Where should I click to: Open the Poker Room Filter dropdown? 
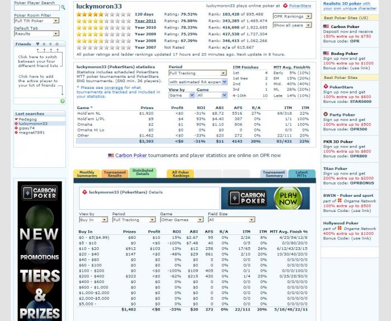click(x=37, y=21)
